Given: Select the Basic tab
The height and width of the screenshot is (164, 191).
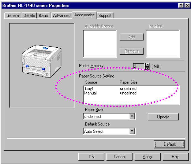Looking at the screenshot, I should [x=43, y=15].
